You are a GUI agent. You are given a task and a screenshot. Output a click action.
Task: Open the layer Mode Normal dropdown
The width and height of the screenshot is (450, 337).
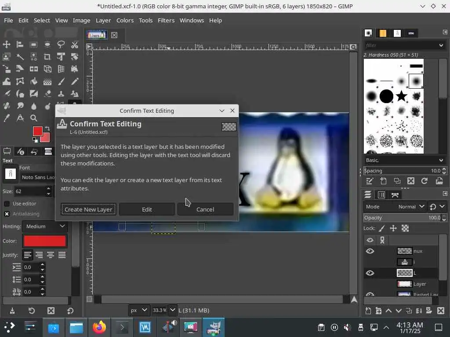(395, 207)
